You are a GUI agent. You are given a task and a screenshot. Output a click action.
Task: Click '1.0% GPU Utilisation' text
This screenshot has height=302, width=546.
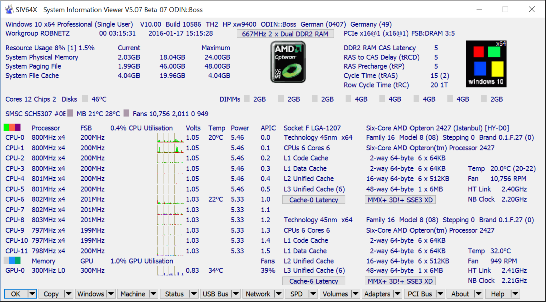pyautogui.click(x=142, y=261)
